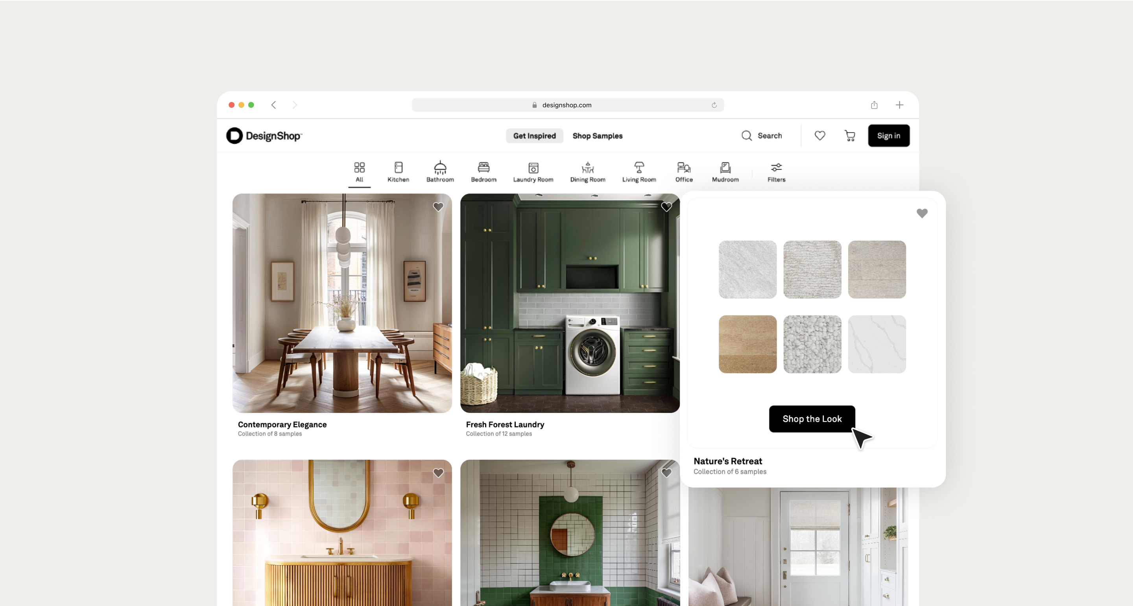The image size is (1133, 606).
Task: Toggle heart on Fresh Forest Laundry
Action: (666, 207)
